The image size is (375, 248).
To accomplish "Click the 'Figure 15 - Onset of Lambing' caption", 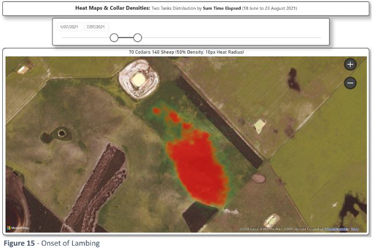I will click(52, 243).
